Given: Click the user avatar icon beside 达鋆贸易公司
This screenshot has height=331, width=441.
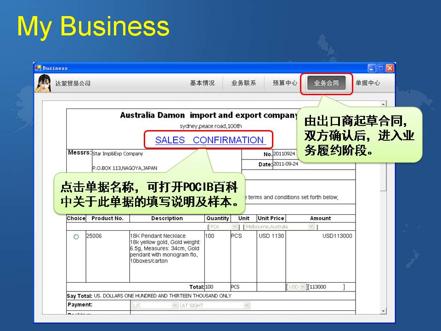Looking at the screenshot, I should tap(44, 83).
